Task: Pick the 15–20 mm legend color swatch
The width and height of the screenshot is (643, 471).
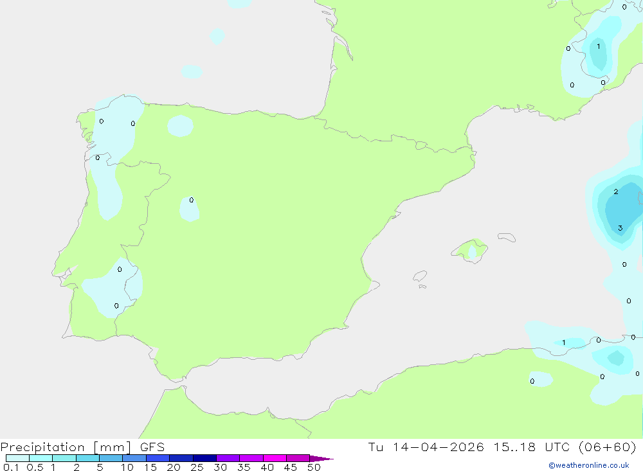Action: 158,458
